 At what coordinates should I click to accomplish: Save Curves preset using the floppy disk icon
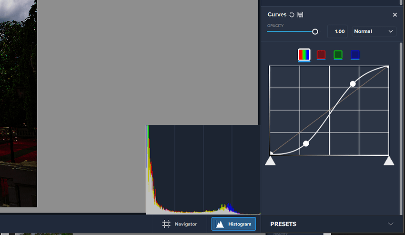pos(300,15)
